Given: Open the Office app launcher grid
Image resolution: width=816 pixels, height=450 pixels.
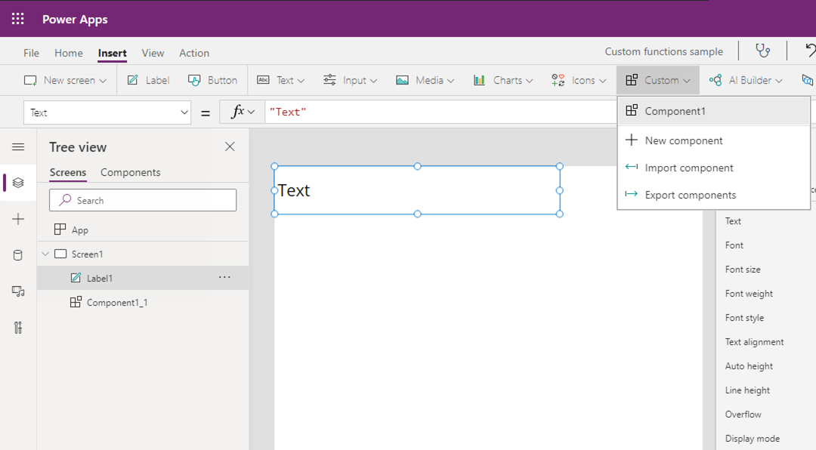Looking at the screenshot, I should coord(17,18).
